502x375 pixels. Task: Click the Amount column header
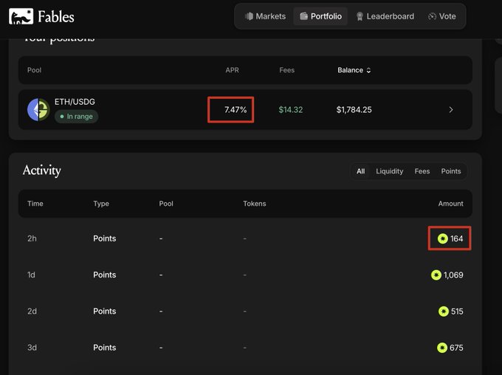pos(450,204)
